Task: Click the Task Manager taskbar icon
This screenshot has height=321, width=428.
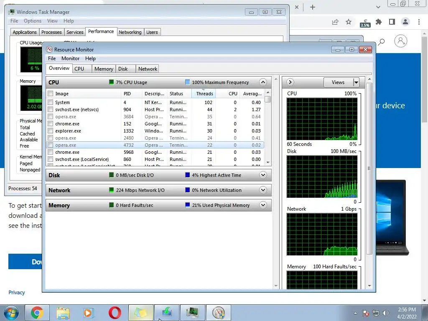Action: point(193,313)
